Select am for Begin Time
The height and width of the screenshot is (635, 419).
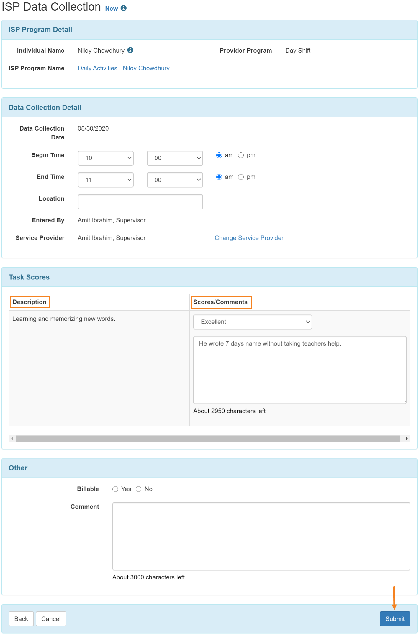pos(219,155)
